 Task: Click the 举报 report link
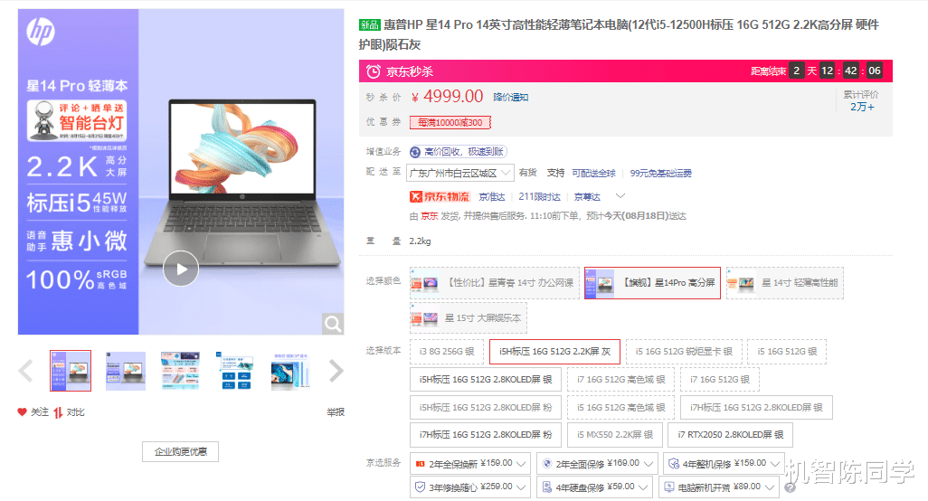336,411
